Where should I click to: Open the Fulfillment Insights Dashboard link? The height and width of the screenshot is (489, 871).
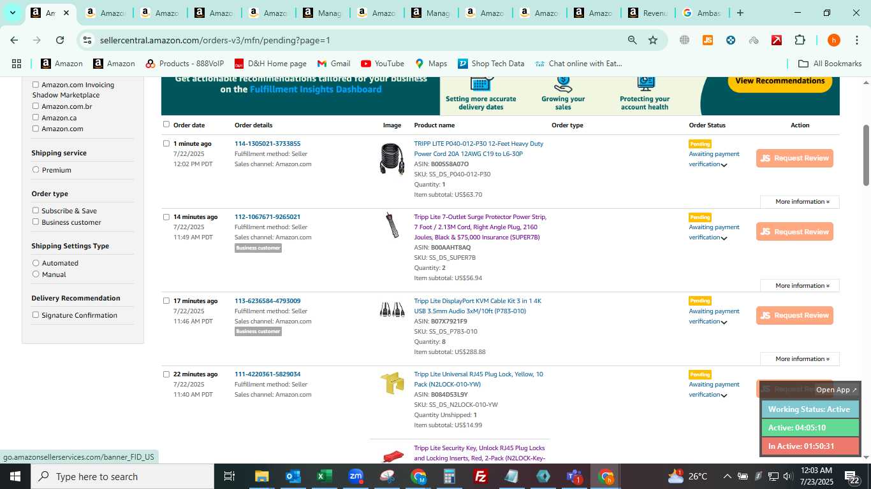(316, 90)
